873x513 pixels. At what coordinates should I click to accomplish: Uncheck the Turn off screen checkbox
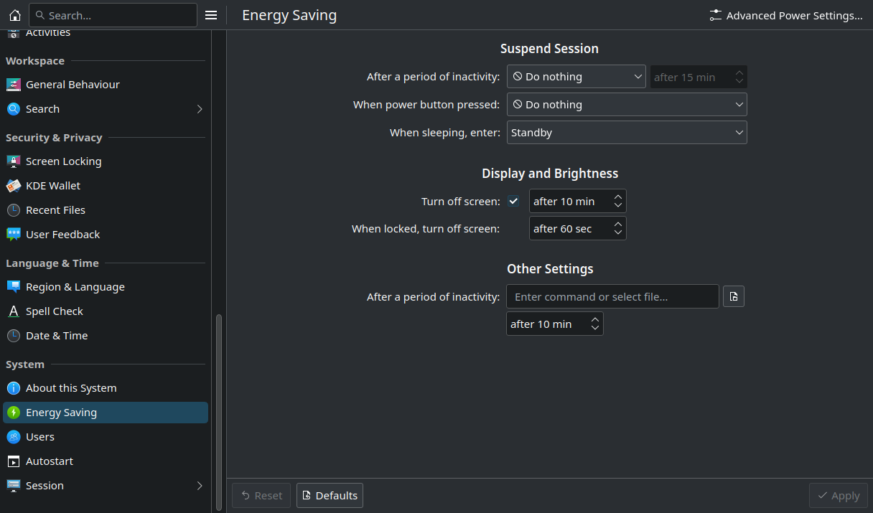[513, 201]
